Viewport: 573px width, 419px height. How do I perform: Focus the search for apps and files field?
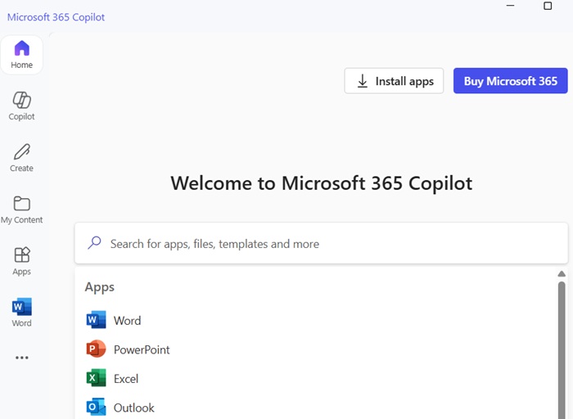[321, 243]
